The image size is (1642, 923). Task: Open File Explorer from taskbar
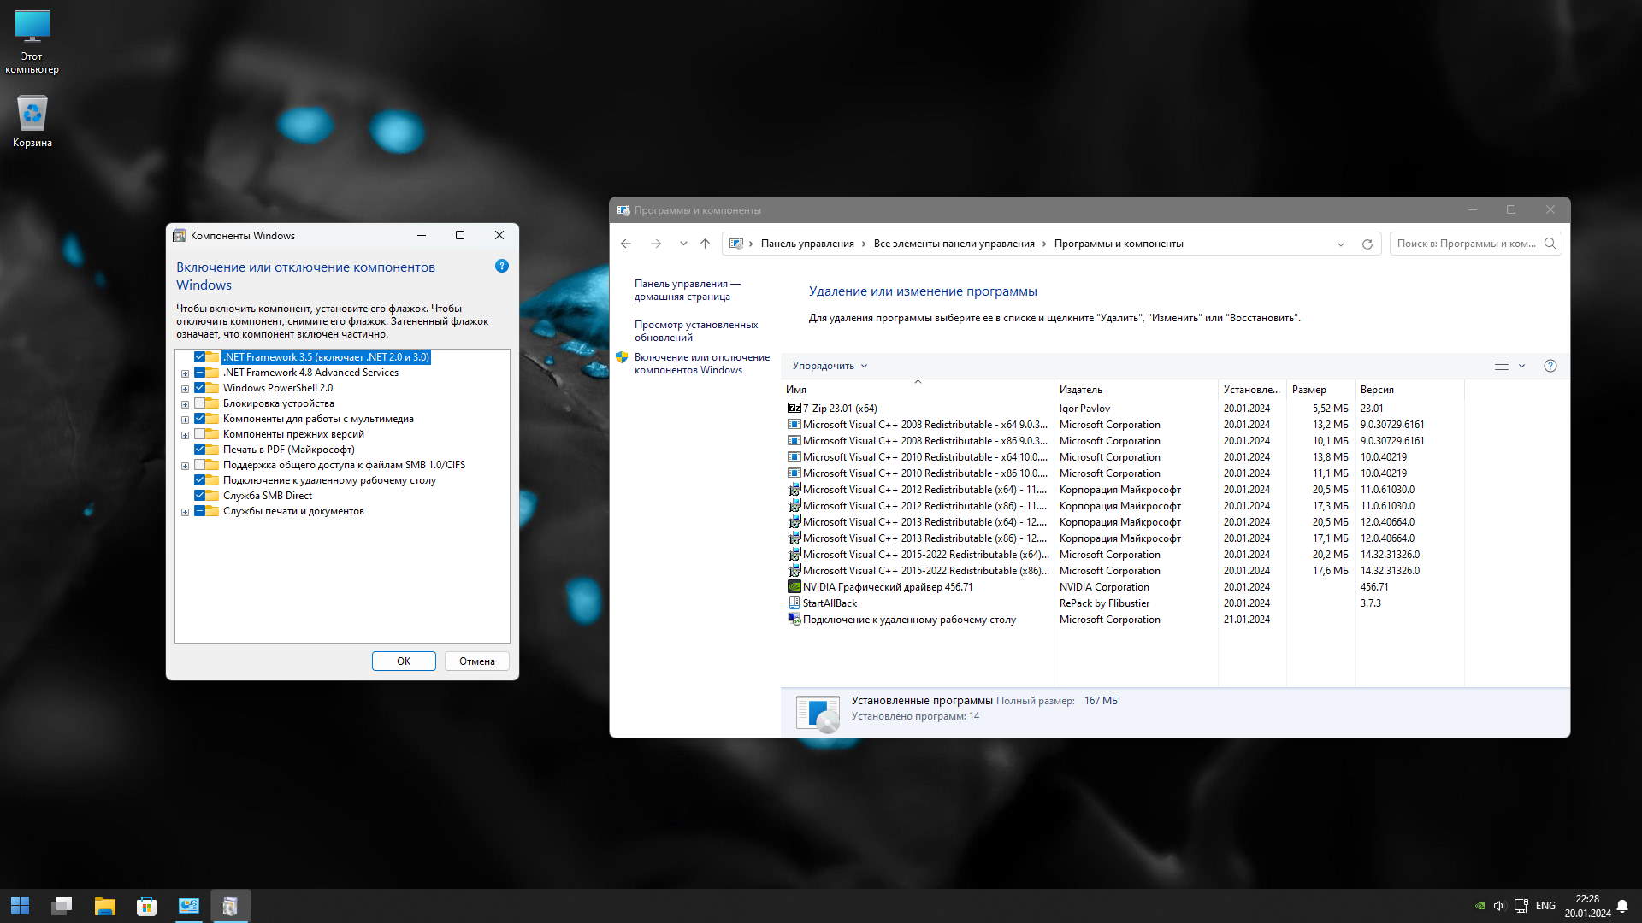click(x=104, y=906)
